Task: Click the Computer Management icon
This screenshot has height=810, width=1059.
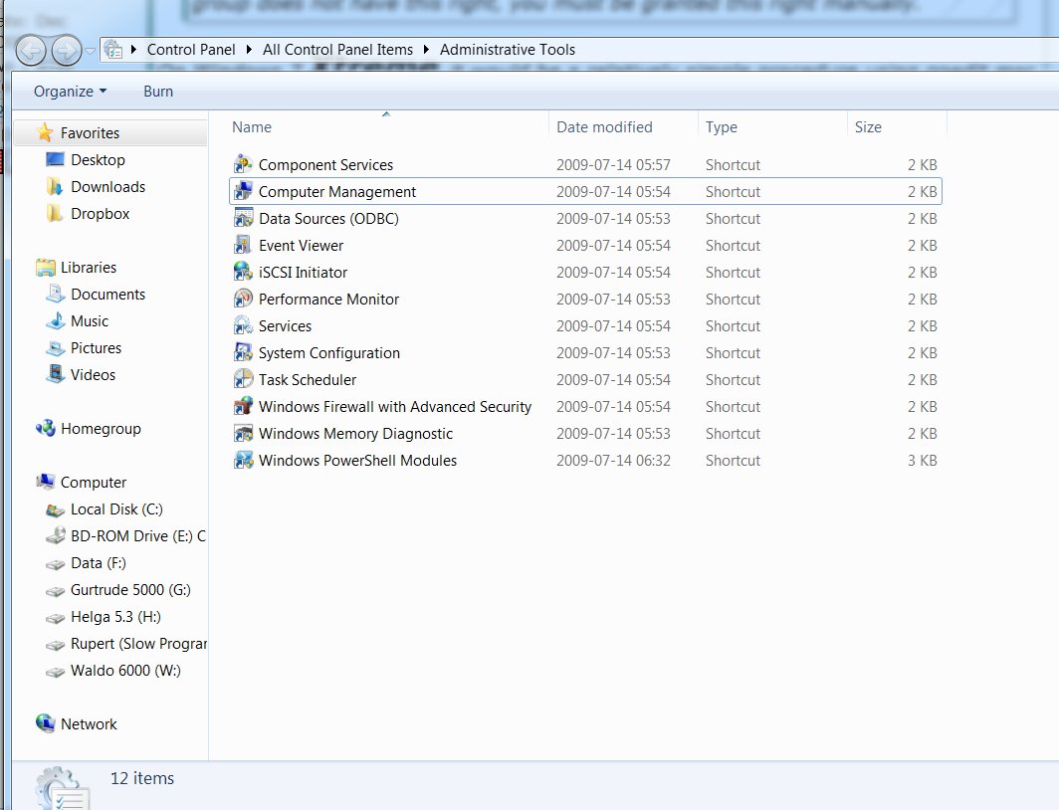Action: click(243, 192)
